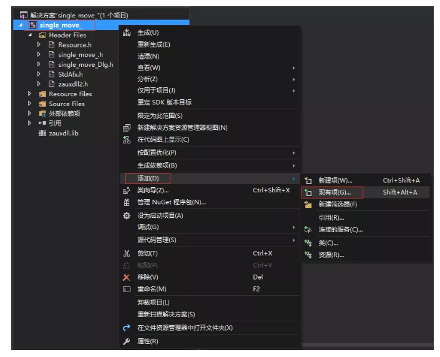The image size is (440, 357).
Task: Select the zauxdll.lib file
Action: (64, 133)
